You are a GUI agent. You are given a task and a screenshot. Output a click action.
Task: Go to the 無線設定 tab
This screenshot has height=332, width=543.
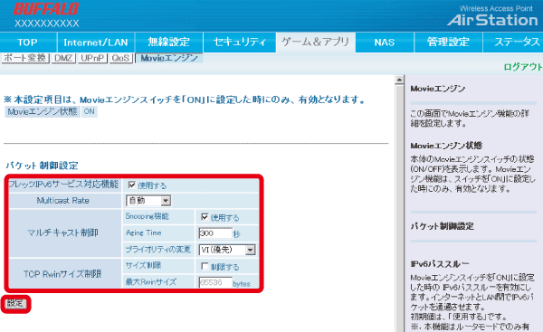pos(169,43)
